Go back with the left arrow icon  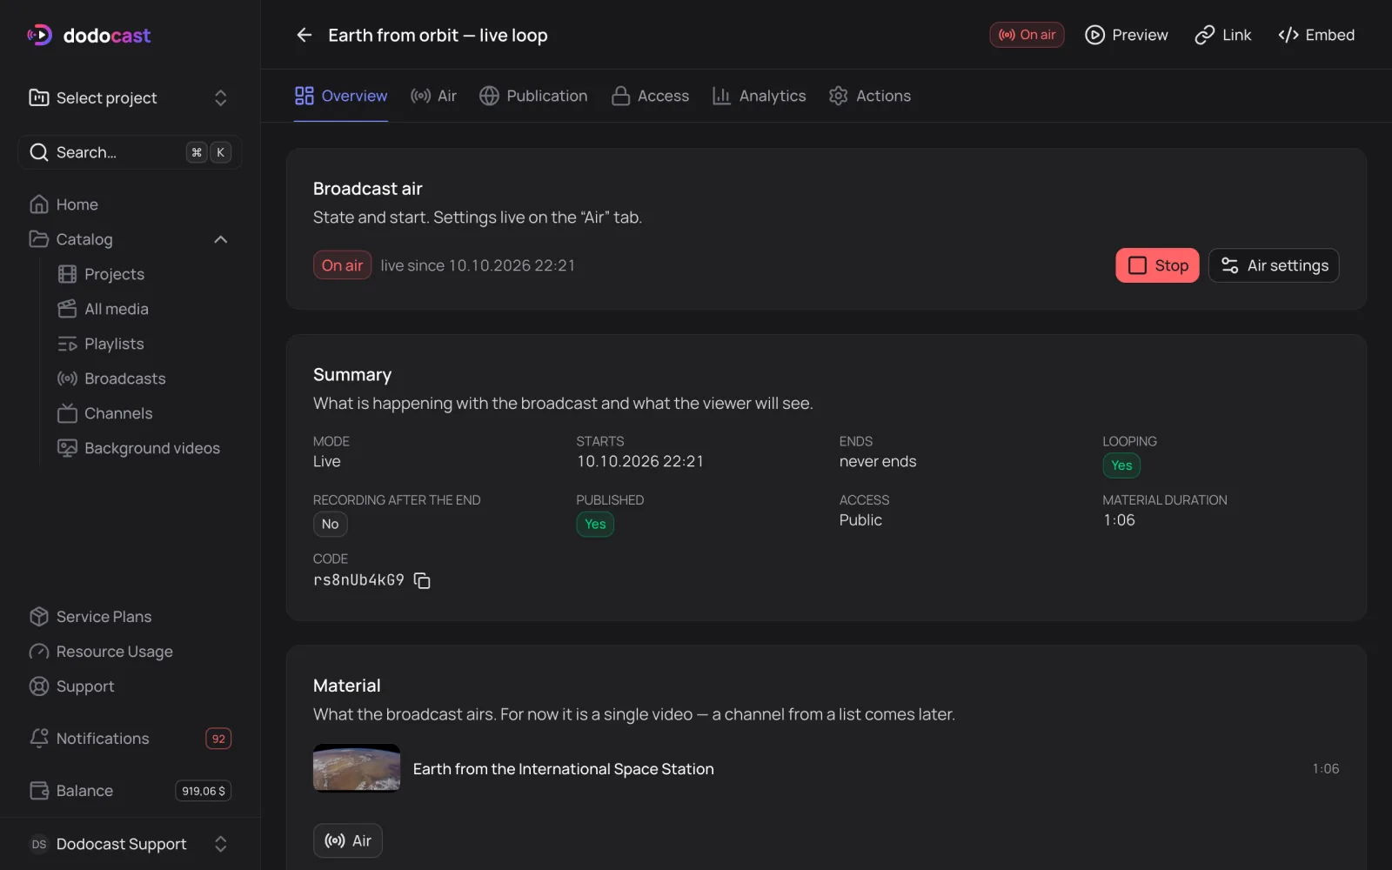[x=304, y=35]
